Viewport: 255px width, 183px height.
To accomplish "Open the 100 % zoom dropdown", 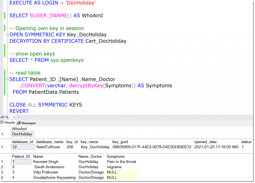I will coord(14,117).
